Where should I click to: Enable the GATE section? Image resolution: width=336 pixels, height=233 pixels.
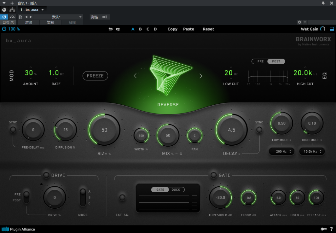(213, 175)
